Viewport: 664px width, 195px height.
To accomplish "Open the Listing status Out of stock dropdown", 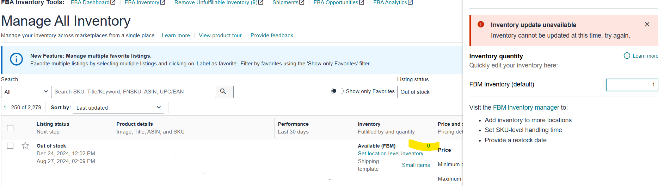I will 430,92.
